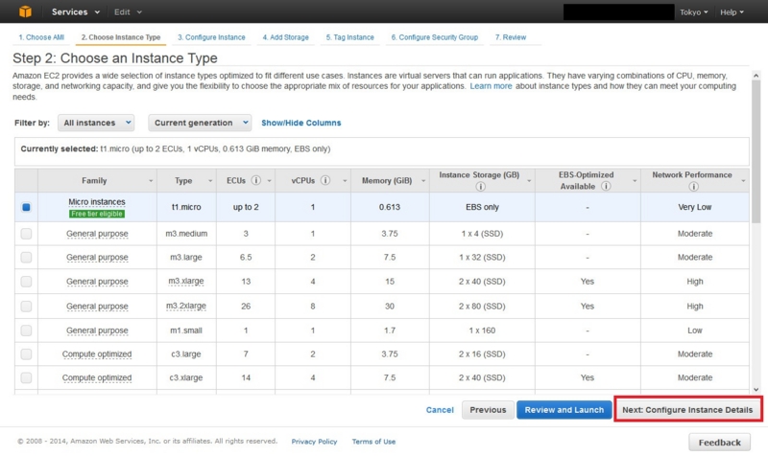
Task: Click the Review and Launch button
Action: 564,410
